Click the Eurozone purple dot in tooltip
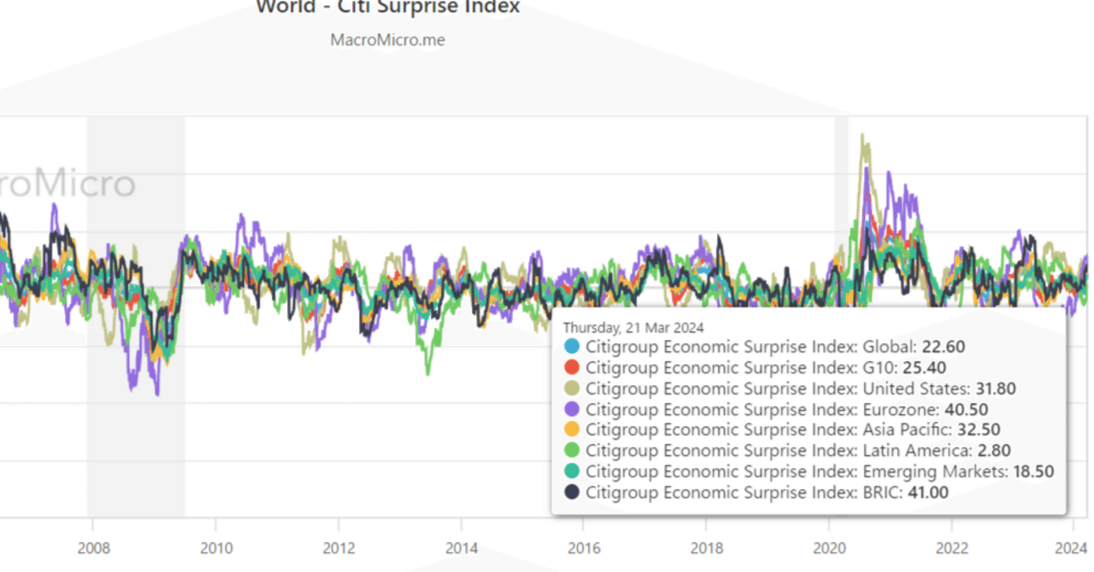The height and width of the screenshot is (572, 1094). pyautogui.click(x=572, y=409)
